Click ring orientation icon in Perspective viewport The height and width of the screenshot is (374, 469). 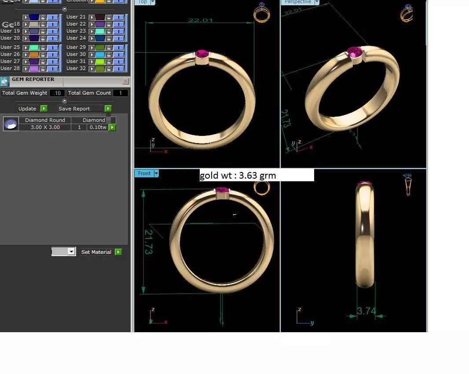click(x=407, y=13)
